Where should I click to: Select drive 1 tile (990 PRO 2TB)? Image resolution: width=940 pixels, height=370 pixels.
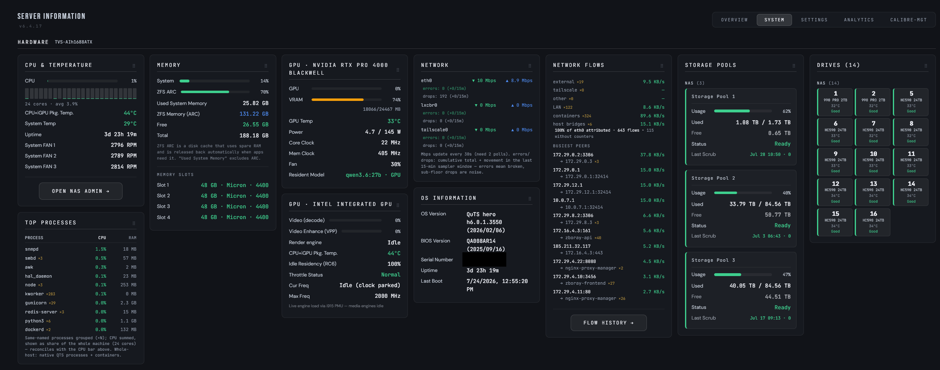click(x=835, y=102)
